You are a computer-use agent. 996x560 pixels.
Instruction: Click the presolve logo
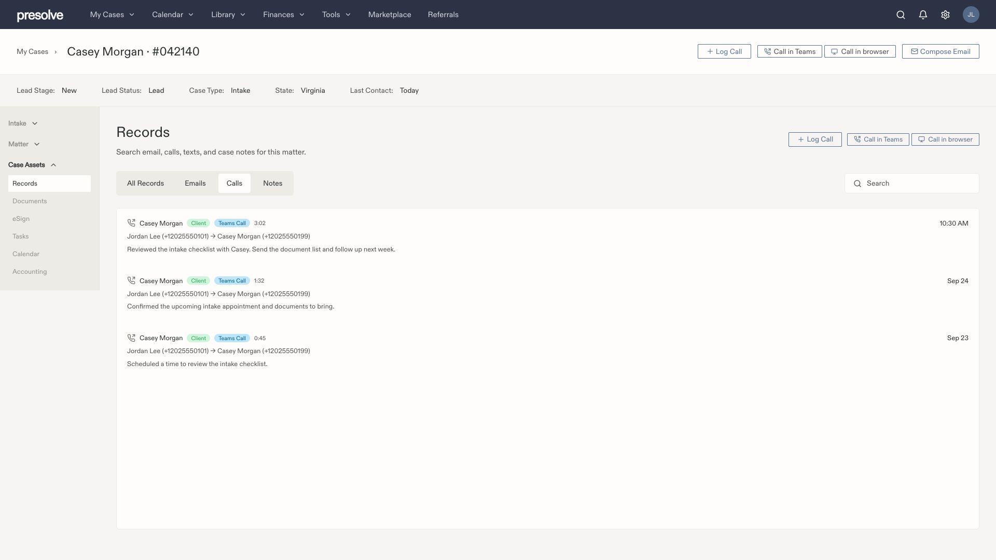coord(40,15)
